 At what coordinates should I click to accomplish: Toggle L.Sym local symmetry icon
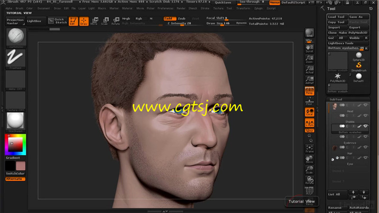309,123
